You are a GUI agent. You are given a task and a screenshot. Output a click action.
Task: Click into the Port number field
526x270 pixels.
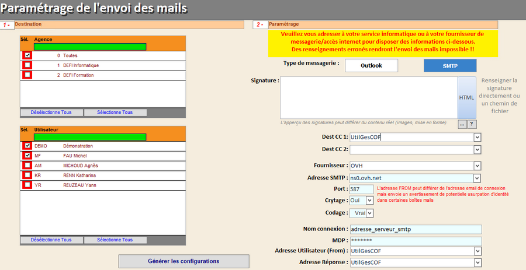[x=361, y=190]
